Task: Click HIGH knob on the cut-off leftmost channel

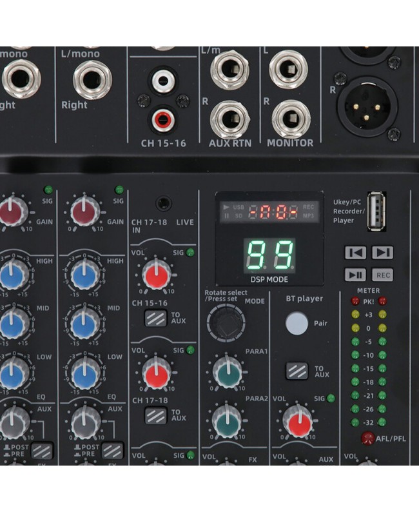Action: click(14, 274)
